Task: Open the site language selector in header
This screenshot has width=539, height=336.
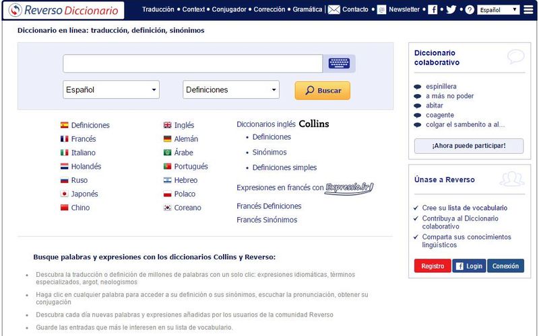Action: click(x=498, y=10)
